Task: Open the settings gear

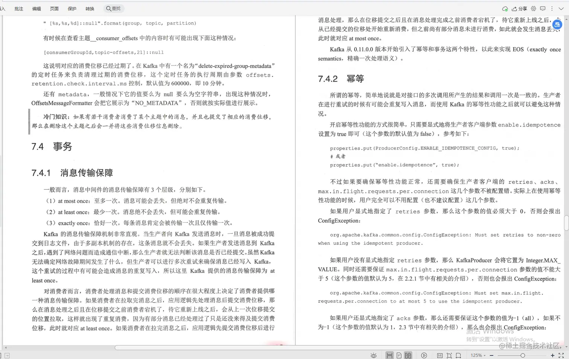Action: click(532, 8)
